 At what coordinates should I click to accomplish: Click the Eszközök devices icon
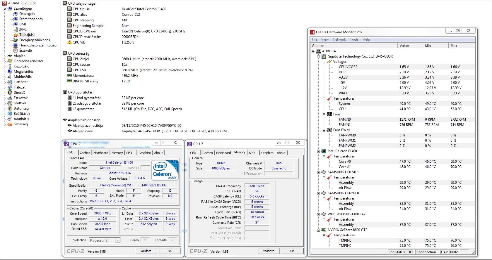(10, 98)
